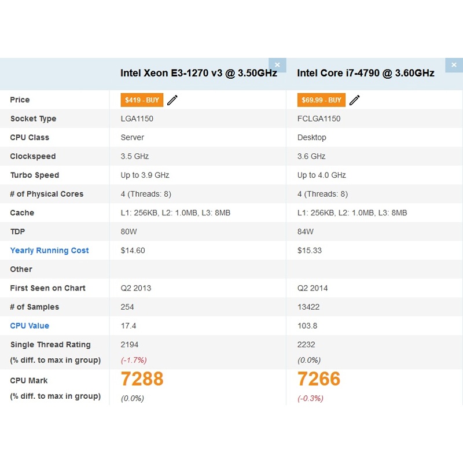Viewport: 463px width, 463px height.
Task: Click the # of Samples label
Action: point(35,307)
